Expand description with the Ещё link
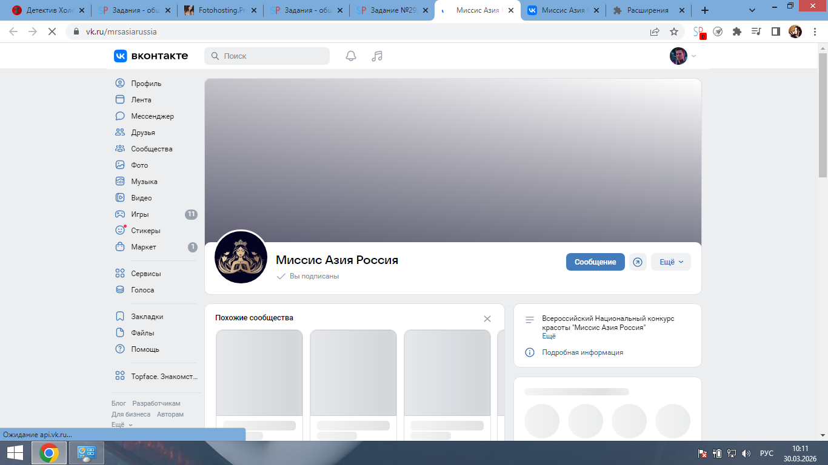The width and height of the screenshot is (828, 465). [549, 336]
